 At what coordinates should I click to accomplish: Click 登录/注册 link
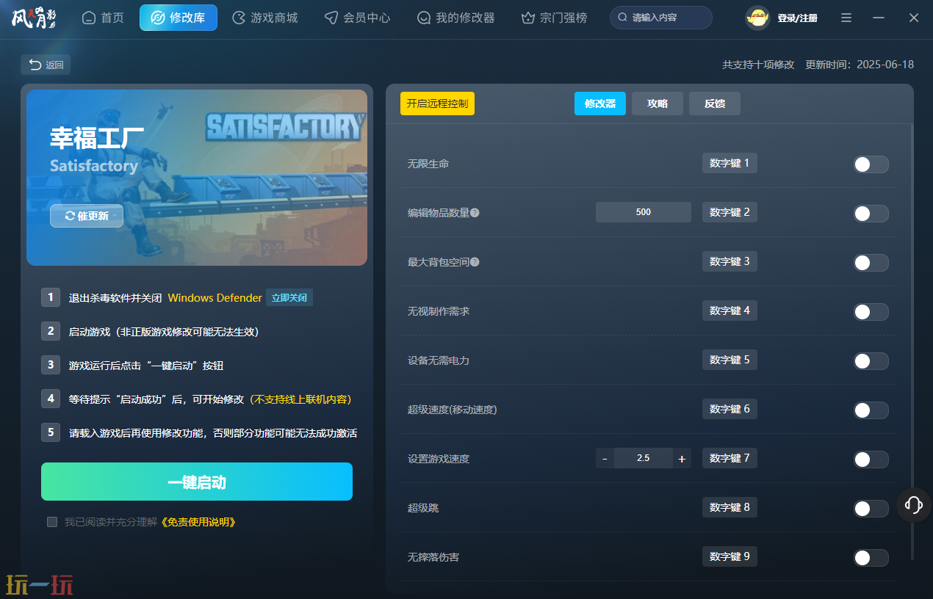click(x=797, y=18)
